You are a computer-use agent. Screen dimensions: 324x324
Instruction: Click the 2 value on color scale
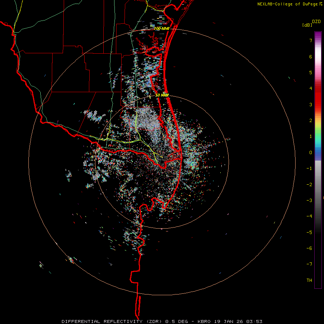(x=311, y=121)
